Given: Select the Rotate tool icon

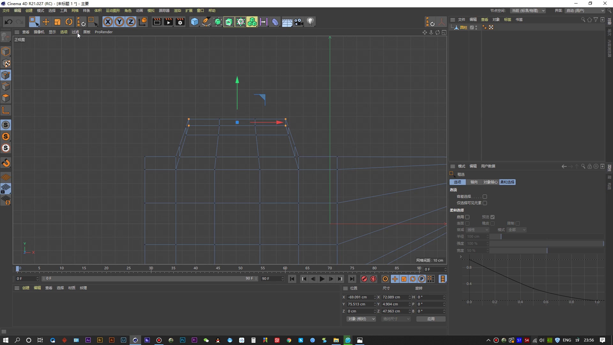Looking at the screenshot, I should point(69,22).
